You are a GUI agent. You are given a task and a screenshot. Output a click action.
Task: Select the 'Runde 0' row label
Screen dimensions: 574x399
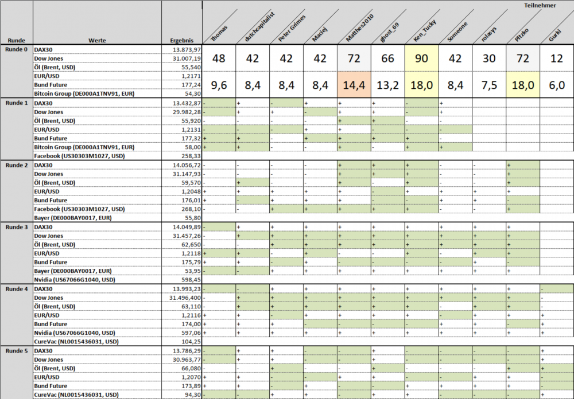tap(17, 49)
